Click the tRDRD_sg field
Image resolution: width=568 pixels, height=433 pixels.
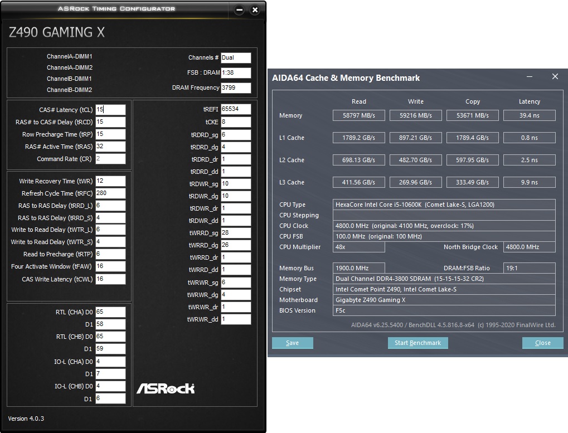pyautogui.click(x=236, y=135)
